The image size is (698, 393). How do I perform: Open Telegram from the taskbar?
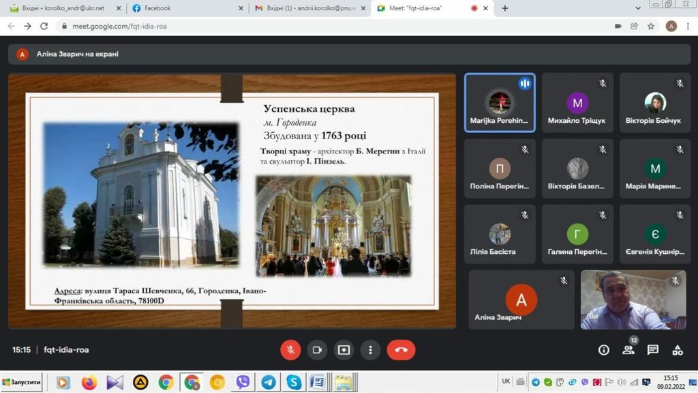point(269,382)
